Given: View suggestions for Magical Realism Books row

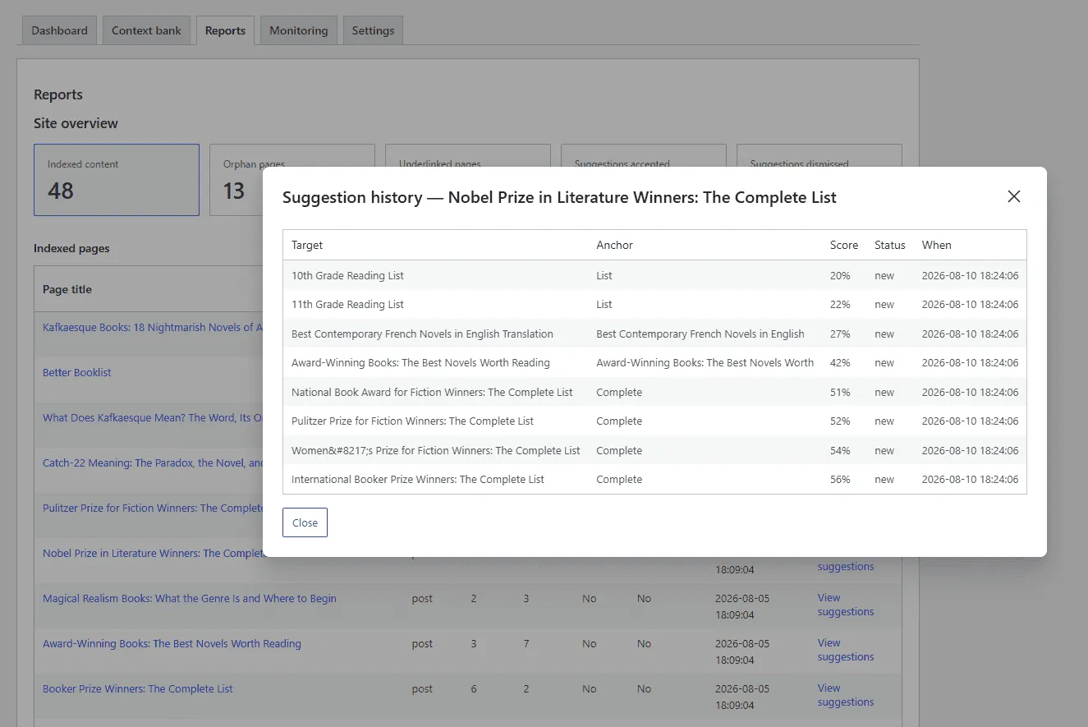Looking at the screenshot, I should pos(845,605).
